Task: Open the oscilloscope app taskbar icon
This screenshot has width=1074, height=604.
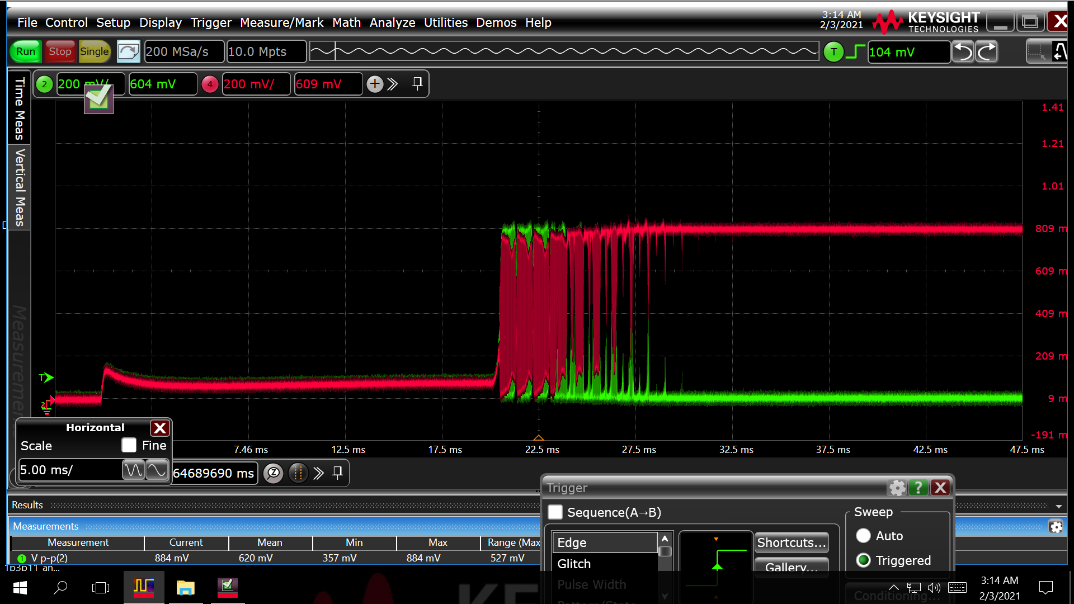Action: (x=144, y=588)
